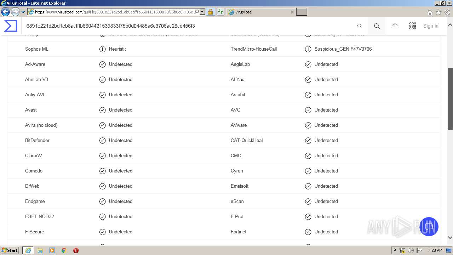Click the IE favorites star icon
Image resolution: width=453 pixels, height=255 pixels.
pyautogui.click(x=438, y=12)
